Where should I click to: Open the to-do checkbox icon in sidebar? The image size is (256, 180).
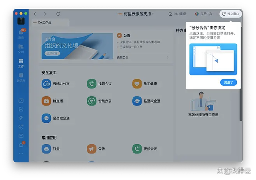(21, 109)
